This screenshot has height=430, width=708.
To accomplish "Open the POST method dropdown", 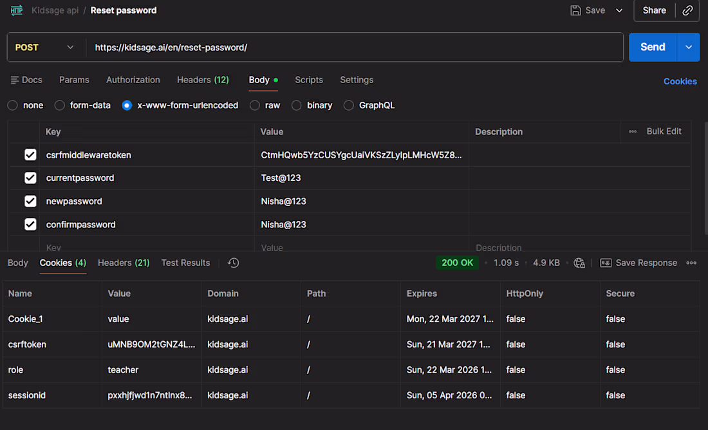I will (x=44, y=47).
